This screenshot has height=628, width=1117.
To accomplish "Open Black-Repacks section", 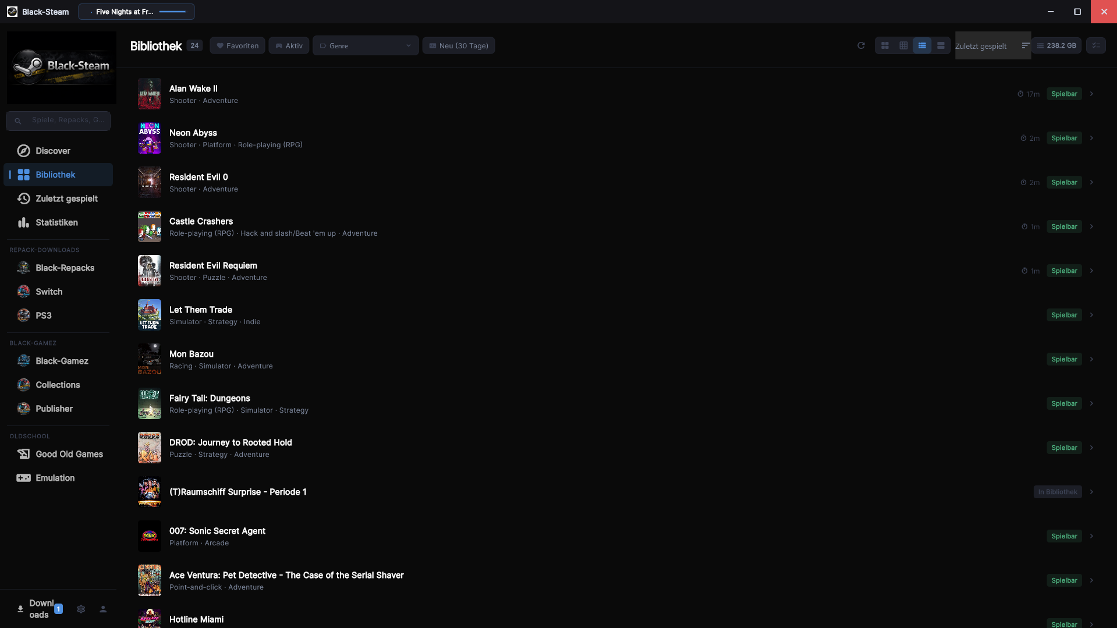I will tap(58, 268).
